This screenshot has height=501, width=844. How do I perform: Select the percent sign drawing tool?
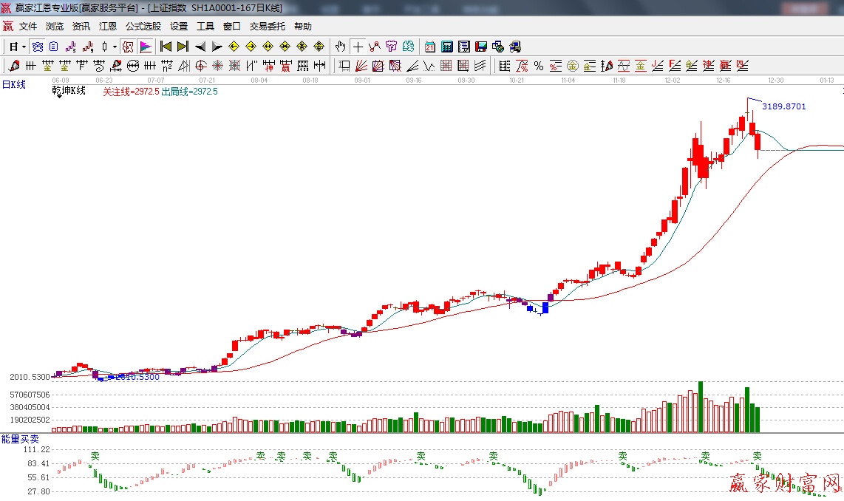click(539, 66)
